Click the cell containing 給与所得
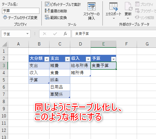The image size is (156, 139). tap(80, 66)
